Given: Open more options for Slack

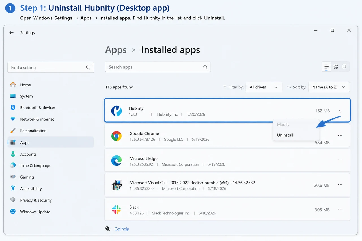Looking at the screenshot, I should click(x=340, y=209).
